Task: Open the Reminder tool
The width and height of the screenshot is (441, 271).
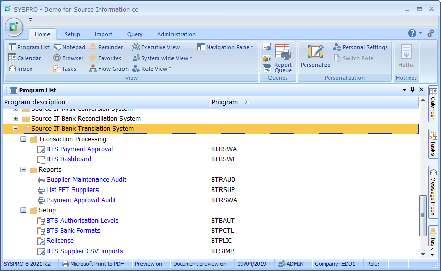Action: pyautogui.click(x=106, y=47)
